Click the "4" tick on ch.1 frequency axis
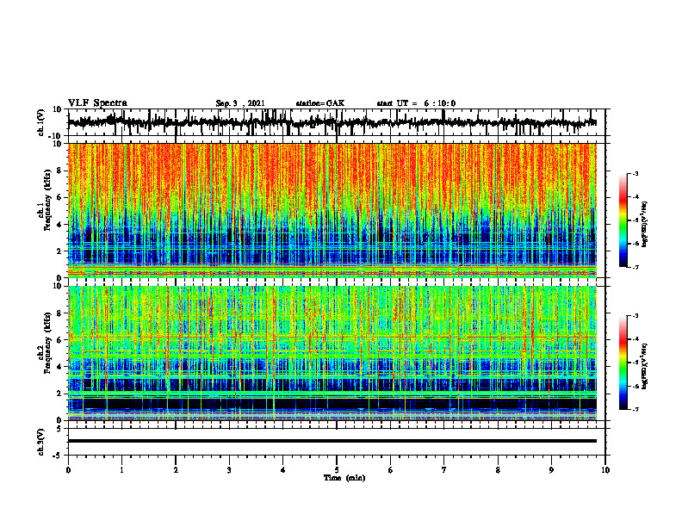This screenshot has width=682, height=527. point(59,225)
